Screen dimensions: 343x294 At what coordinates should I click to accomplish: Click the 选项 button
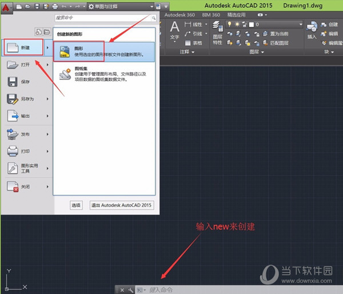[x=76, y=205]
